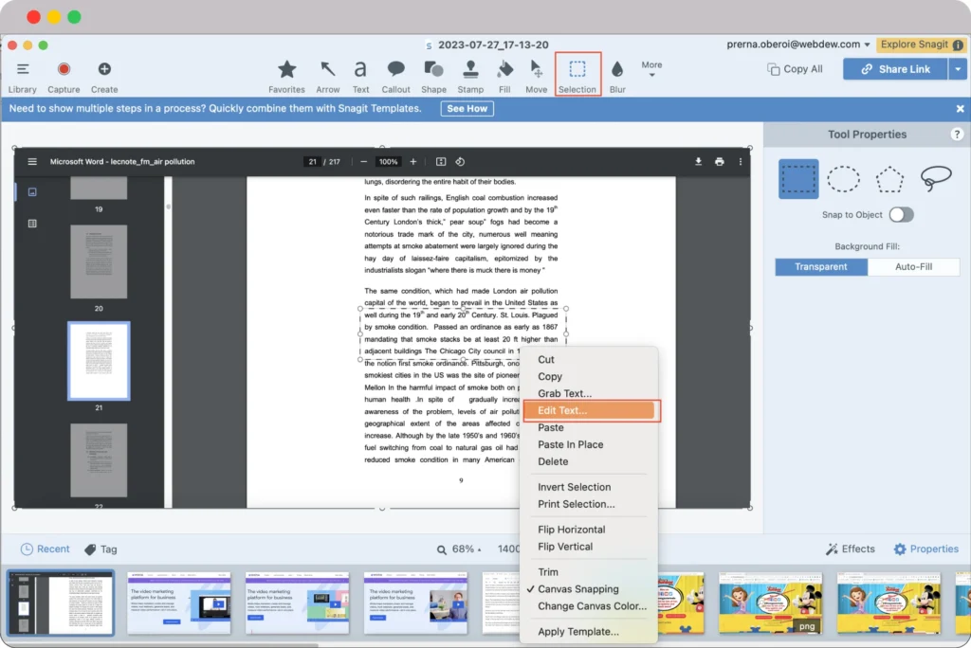Open the Text tool
Screen dimensions: 971x648
click(x=360, y=71)
